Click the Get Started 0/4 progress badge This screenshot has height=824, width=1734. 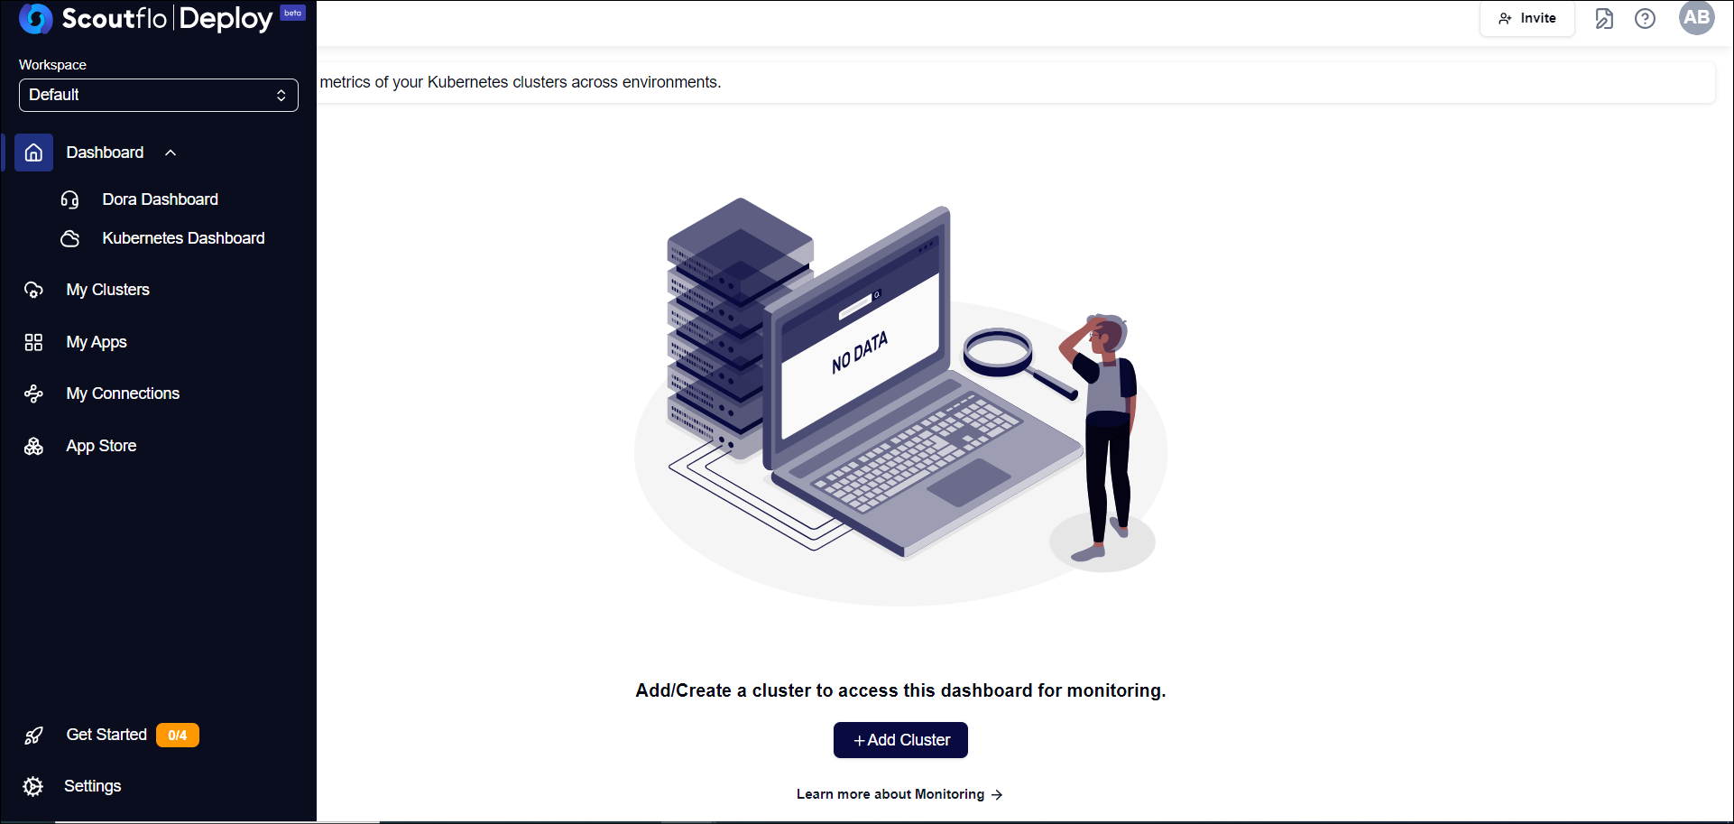pyautogui.click(x=178, y=736)
